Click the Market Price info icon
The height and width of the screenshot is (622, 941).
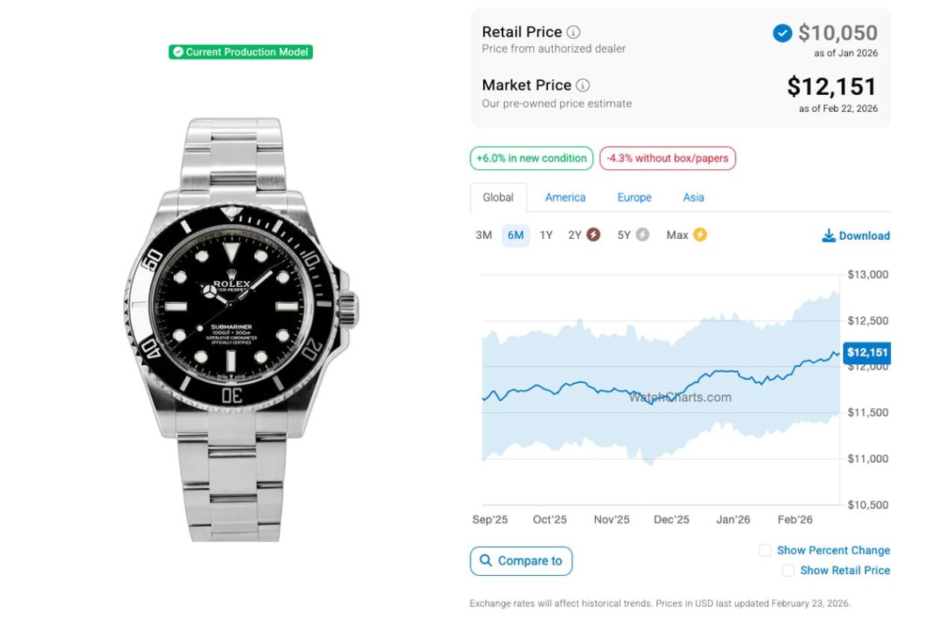tap(583, 85)
